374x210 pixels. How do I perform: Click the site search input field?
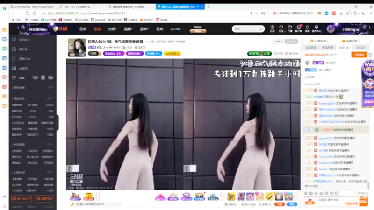(x=245, y=29)
